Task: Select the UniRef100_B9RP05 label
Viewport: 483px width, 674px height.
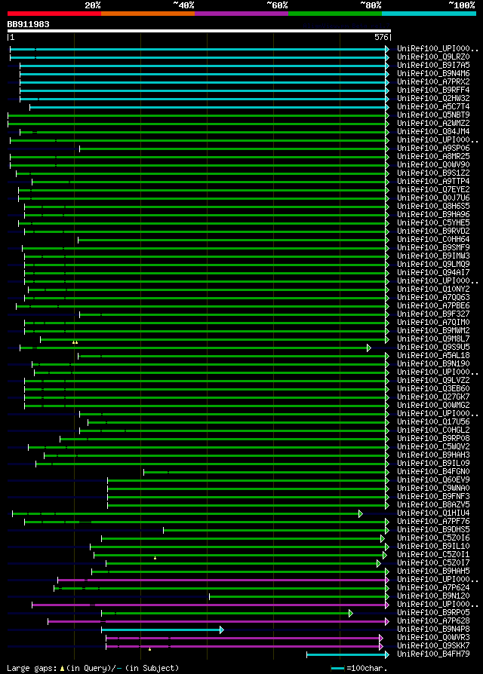Action: click(x=433, y=613)
